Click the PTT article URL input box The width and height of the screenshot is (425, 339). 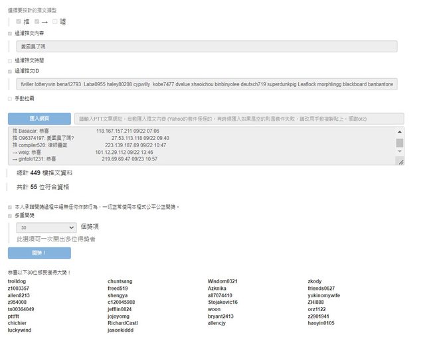tap(239, 118)
